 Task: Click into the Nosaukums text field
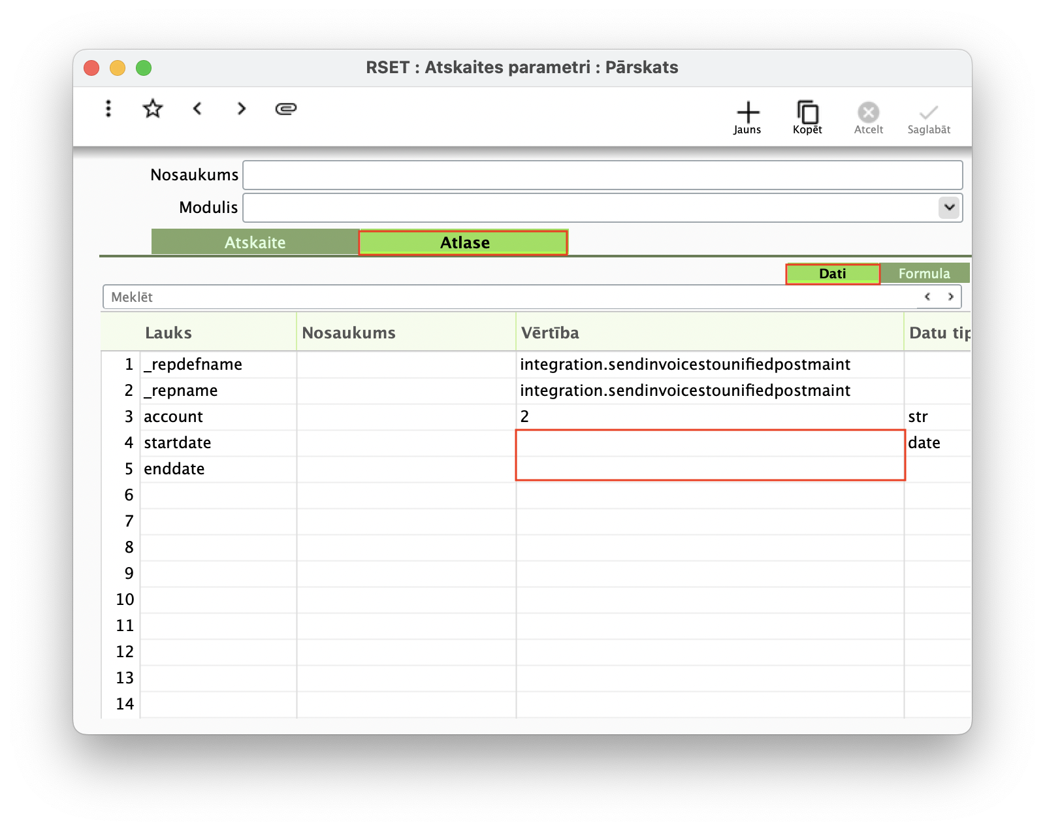603,175
